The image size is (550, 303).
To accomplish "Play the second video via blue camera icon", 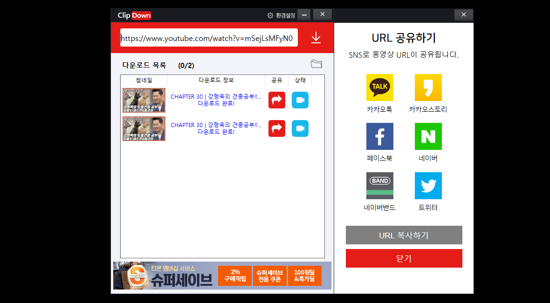I will (x=300, y=128).
